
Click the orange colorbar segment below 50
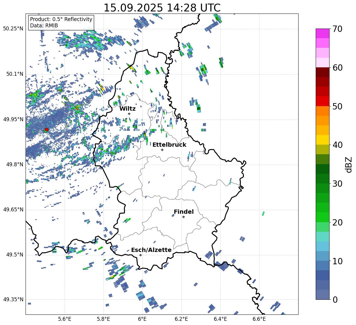322,111
